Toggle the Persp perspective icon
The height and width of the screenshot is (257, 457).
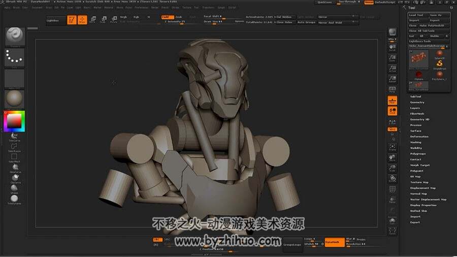tap(393, 89)
